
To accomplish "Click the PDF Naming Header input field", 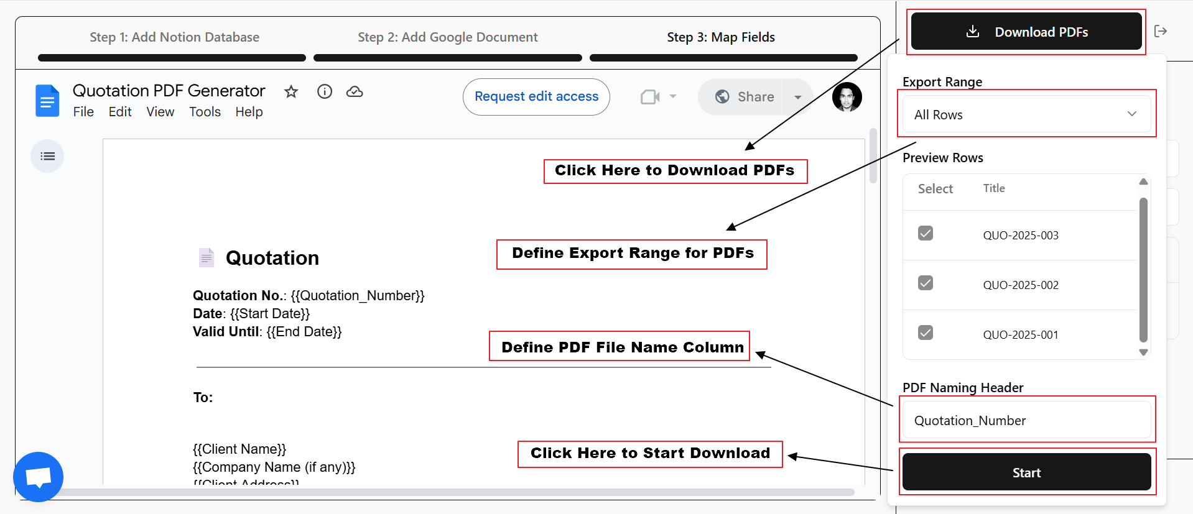I will pyautogui.click(x=1026, y=420).
